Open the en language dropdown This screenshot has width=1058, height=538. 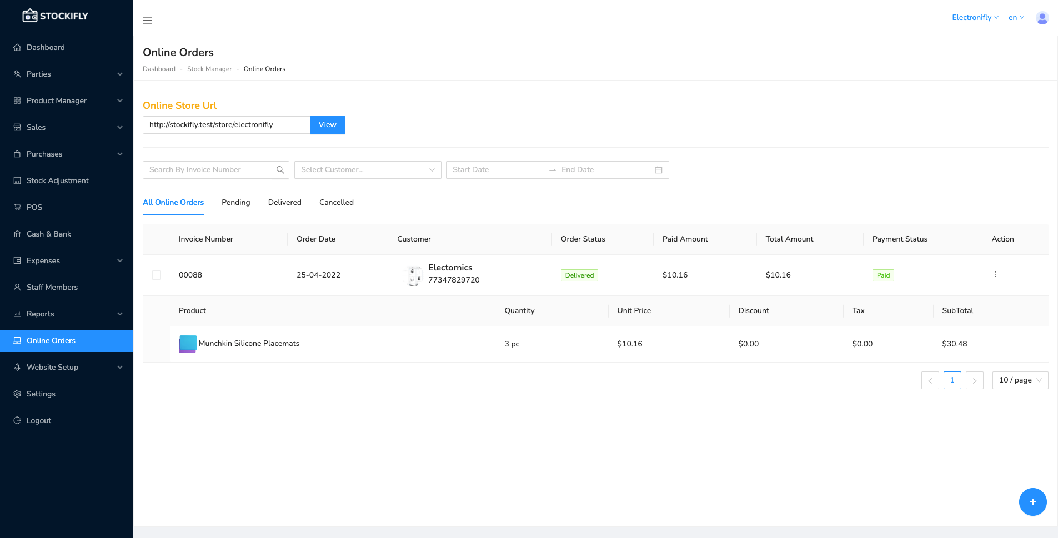click(x=1016, y=18)
